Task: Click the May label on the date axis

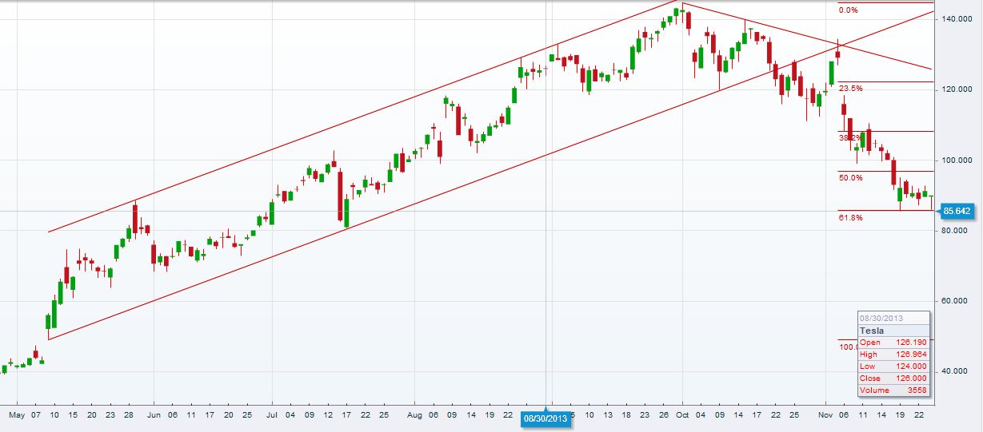Action: tap(17, 415)
